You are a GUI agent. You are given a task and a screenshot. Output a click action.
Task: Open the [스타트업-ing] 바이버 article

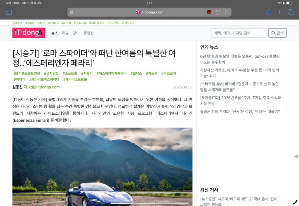[x=239, y=87]
